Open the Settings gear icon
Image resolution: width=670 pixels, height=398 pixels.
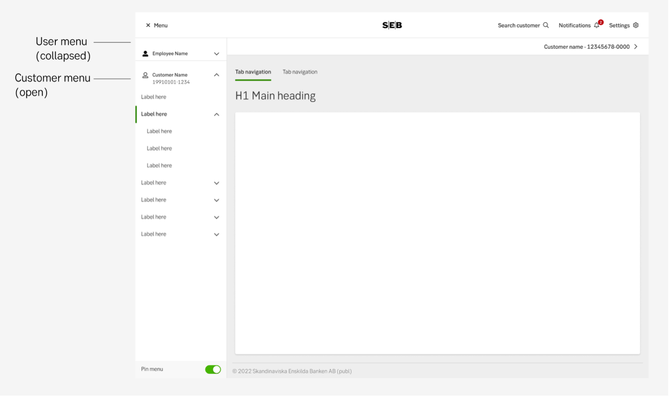click(x=636, y=25)
